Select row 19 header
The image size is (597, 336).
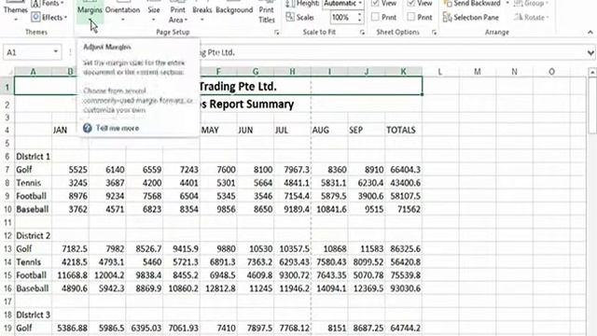7,328
